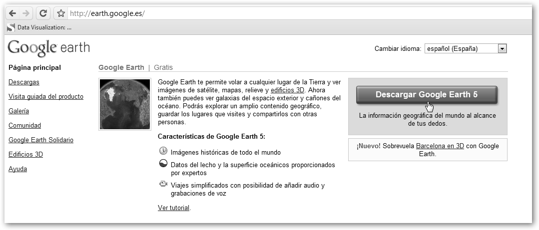The height and width of the screenshot is (230, 539).
Task: Go to the Galería page link
Action: (x=18, y=111)
